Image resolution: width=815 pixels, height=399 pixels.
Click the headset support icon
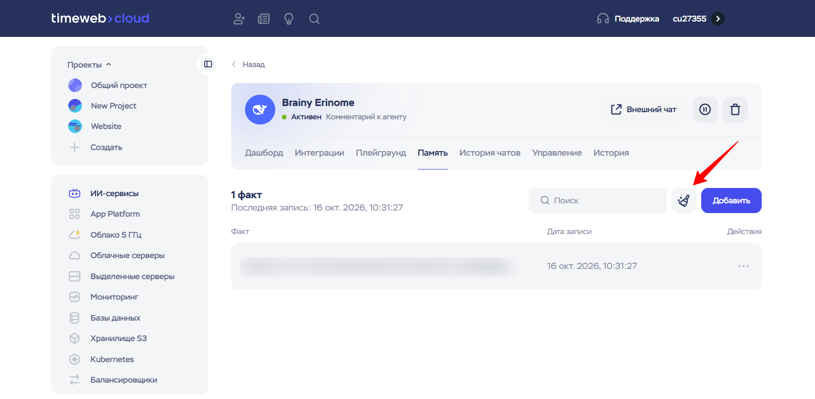603,19
